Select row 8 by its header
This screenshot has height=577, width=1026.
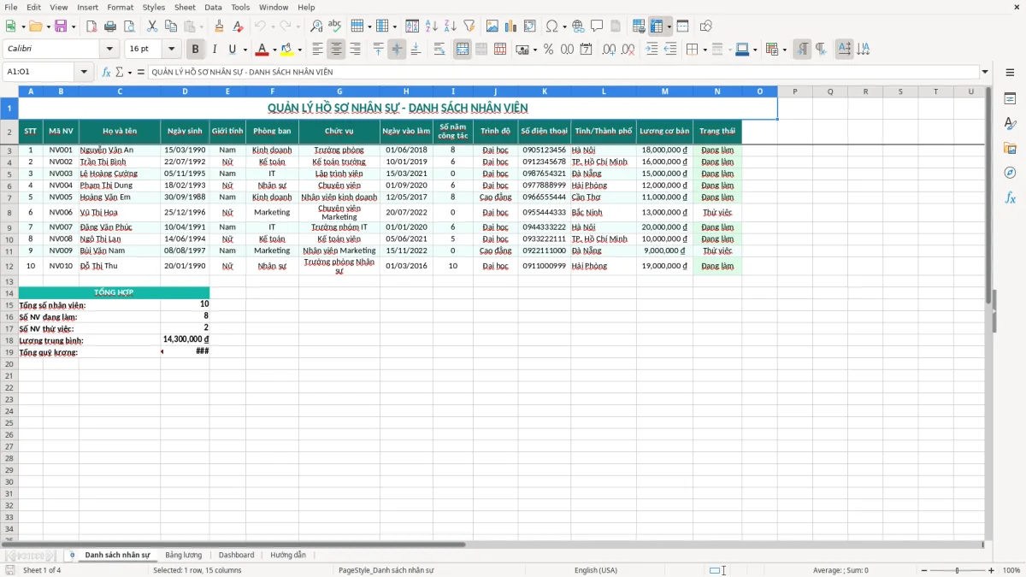[9, 212]
